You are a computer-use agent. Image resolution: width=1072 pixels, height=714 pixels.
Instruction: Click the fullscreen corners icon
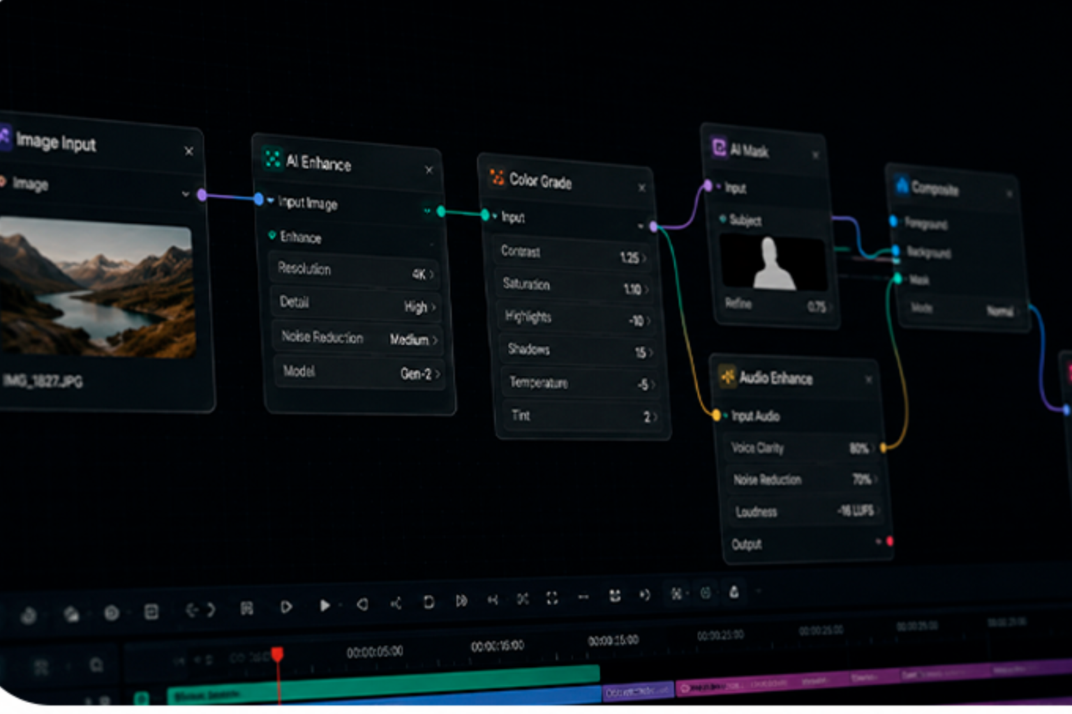pos(552,598)
